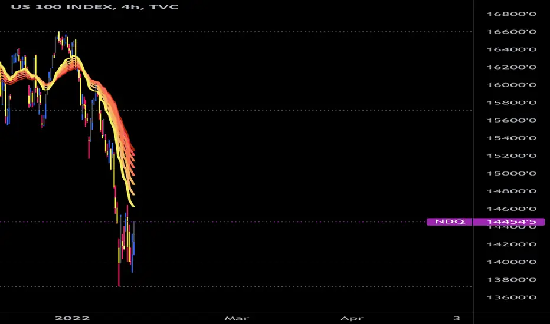
Task: Click the 14200'0 price axis label
Action: point(512,244)
